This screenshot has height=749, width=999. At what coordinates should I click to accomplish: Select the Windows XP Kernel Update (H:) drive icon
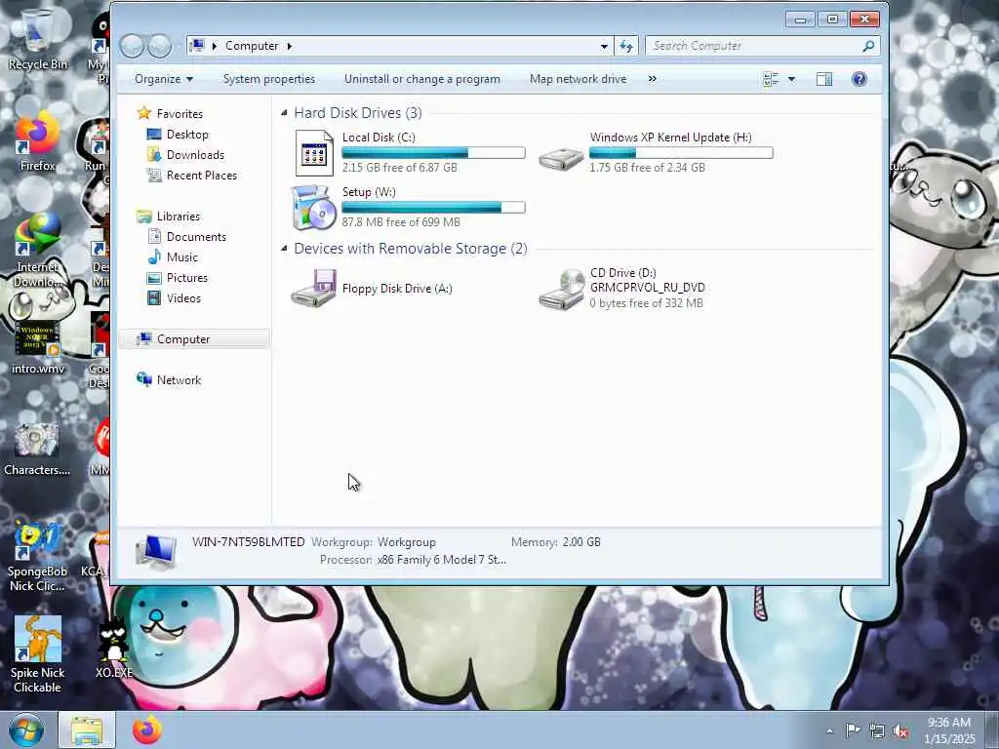[x=561, y=158]
